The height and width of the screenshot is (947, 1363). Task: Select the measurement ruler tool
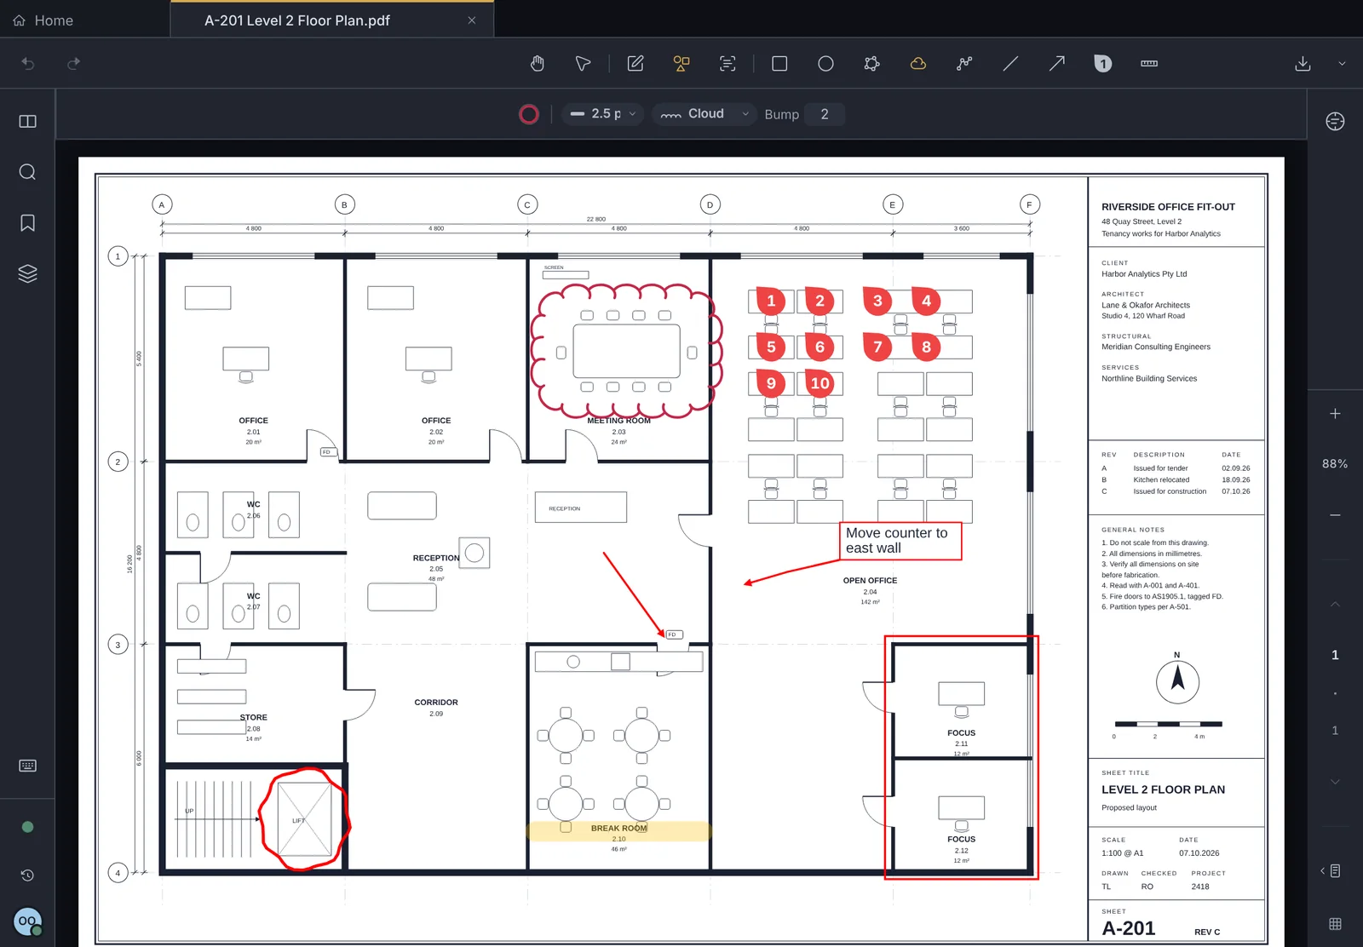tap(1149, 64)
